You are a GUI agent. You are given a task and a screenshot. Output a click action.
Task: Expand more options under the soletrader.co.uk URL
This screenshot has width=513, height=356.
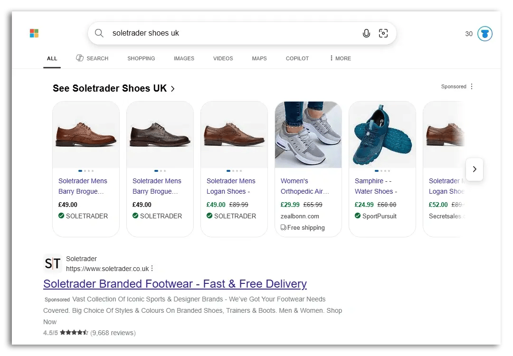coord(152,268)
